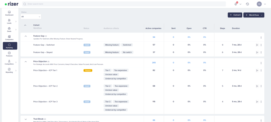The image size is (271, 122).
Task: Select the Nurturing sidebar item
Action: (10, 46)
